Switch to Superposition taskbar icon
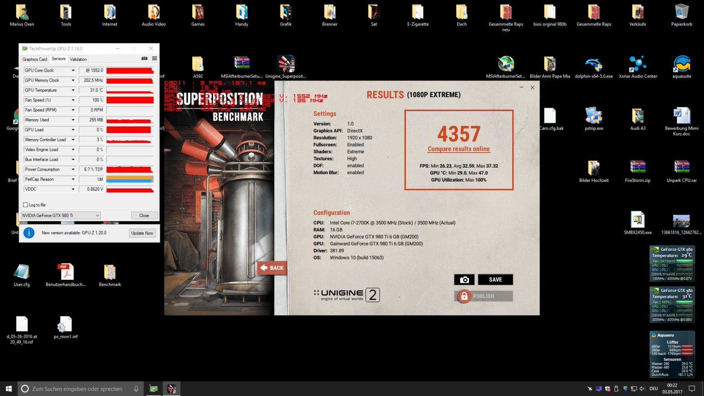Viewport: 704px width, 396px height. (x=172, y=388)
